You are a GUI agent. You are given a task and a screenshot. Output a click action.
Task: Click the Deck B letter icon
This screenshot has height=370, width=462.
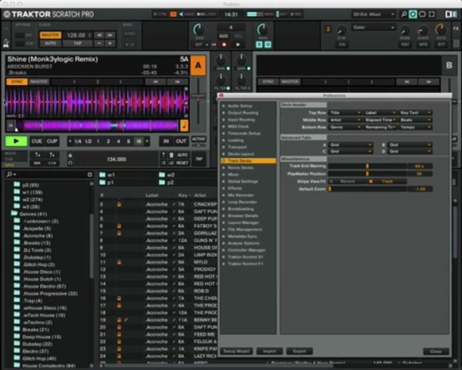[449, 65]
